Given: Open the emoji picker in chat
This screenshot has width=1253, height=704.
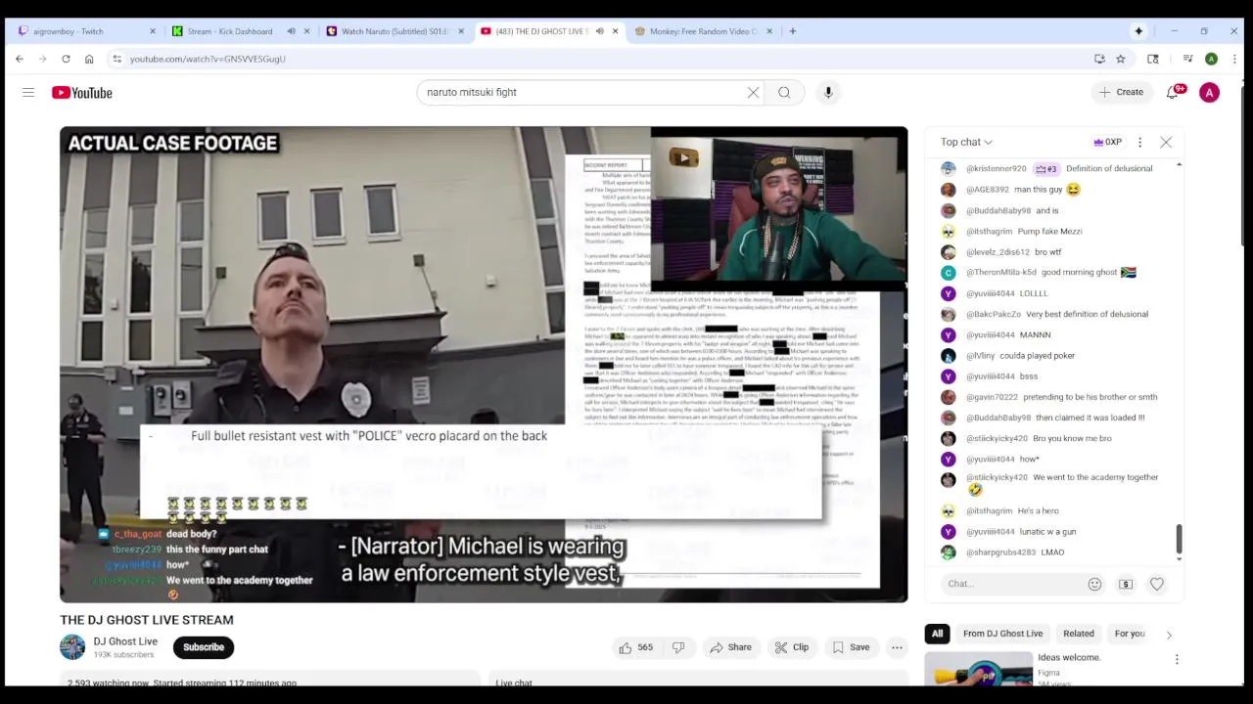Looking at the screenshot, I should click(1094, 584).
